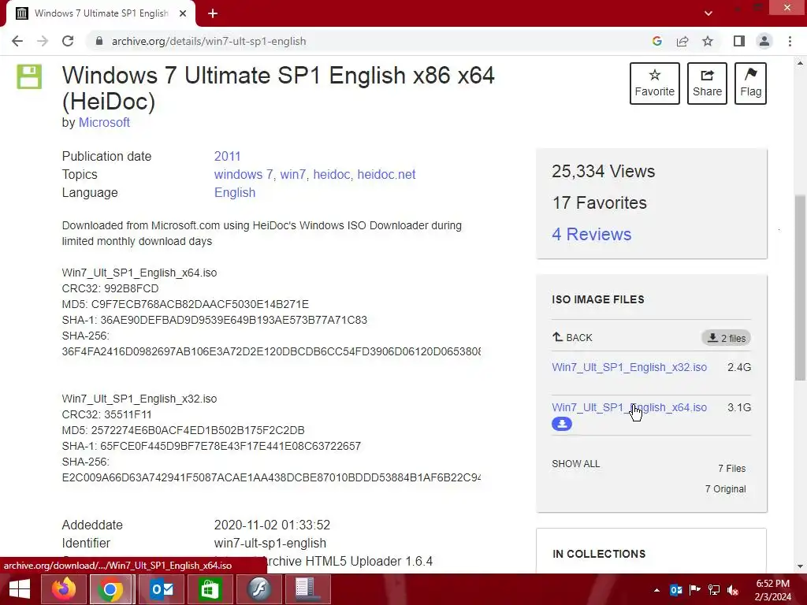Close the Windows 7 Ultimate SP1 tab
807x605 pixels.
(183, 13)
